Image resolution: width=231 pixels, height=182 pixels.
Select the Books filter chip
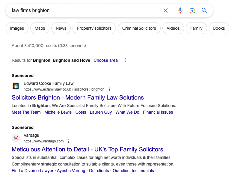point(219,28)
